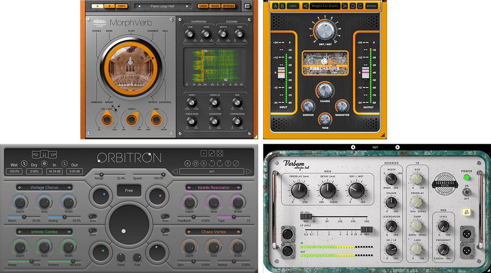Toggle Solo for Orbitron's orange Chaos Vortex orbit
Viewport: 491px width, 273px height.
coord(165,230)
